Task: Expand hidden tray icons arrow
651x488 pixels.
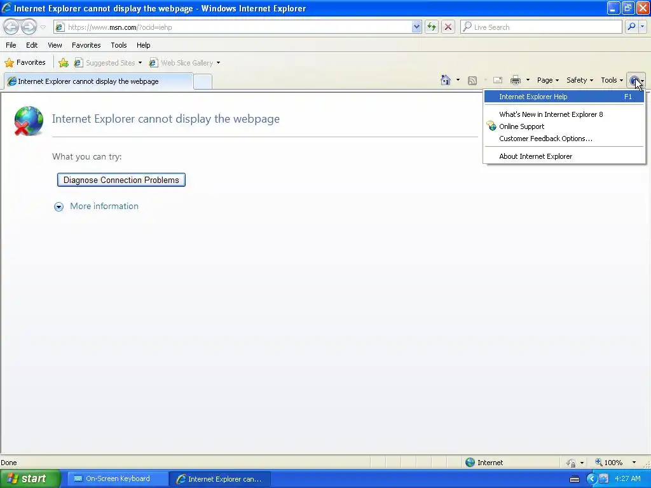Action: pyautogui.click(x=591, y=479)
